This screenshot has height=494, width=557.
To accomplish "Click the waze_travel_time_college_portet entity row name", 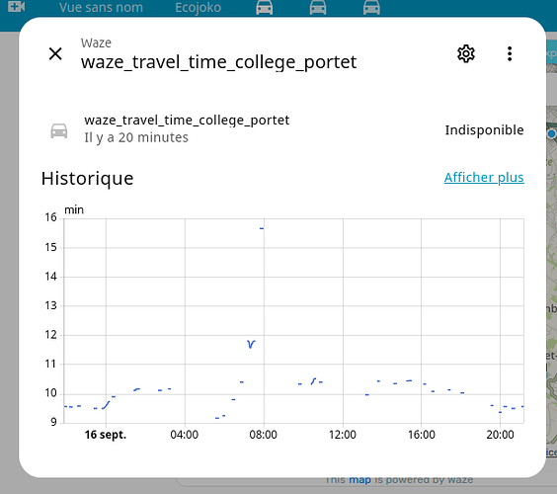I will click(187, 121).
